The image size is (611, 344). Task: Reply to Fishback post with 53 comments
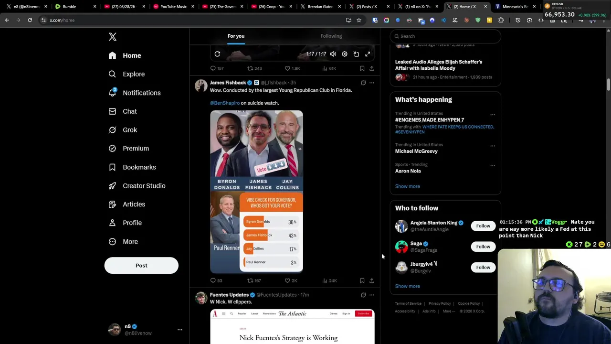coord(216,280)
